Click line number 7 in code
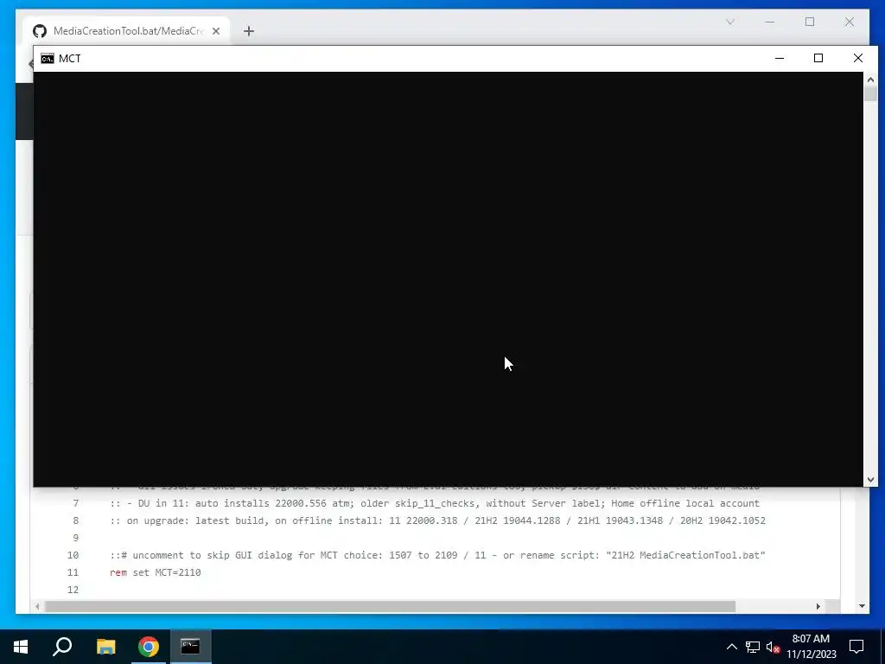Screen dimensions: 885x664 (76, 503)
